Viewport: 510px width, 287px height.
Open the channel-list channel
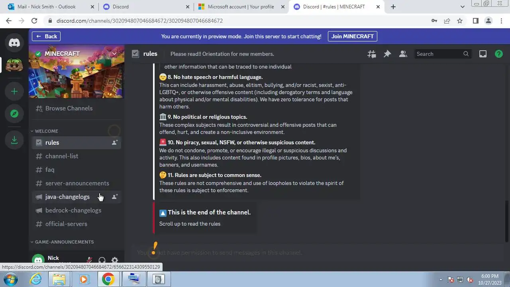pos(76,156)
